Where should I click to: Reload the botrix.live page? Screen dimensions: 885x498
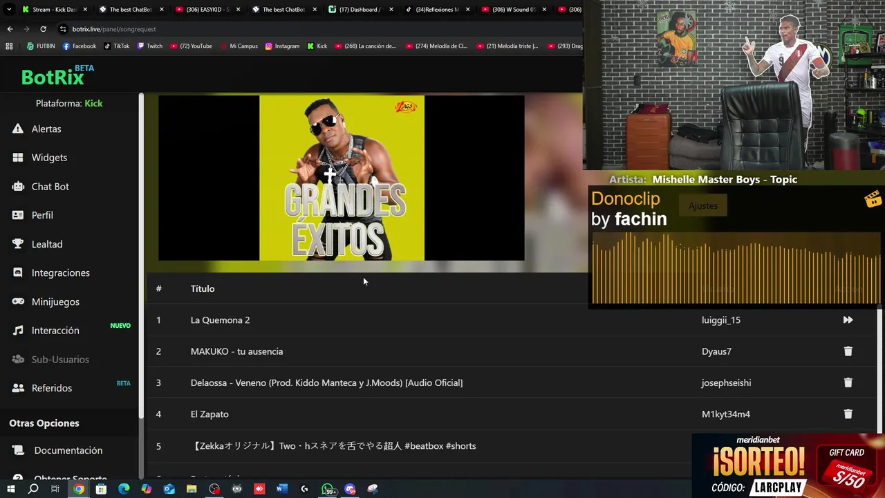pos(43,29)
